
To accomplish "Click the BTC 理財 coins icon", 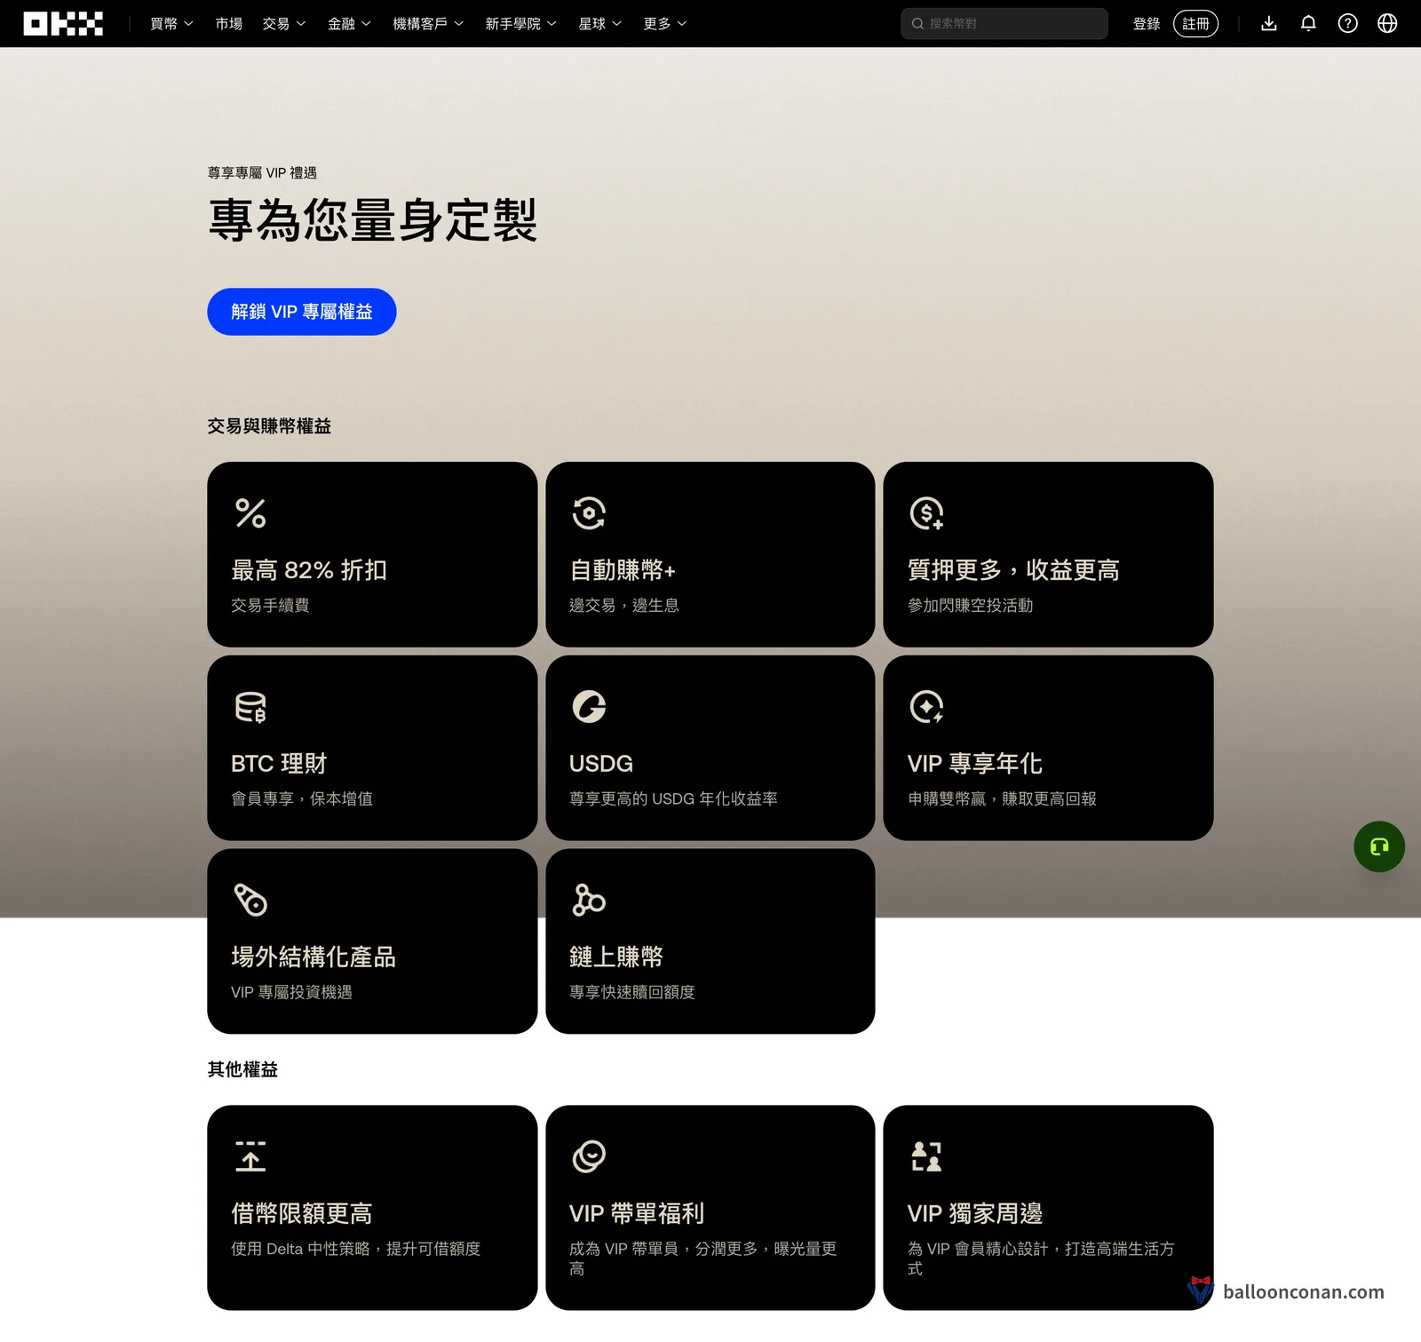I will [250, 707].
